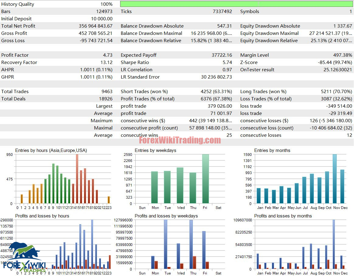This screenshot has width=354, height=276.
Task: Click the Entries by months chart title
Action: click(272, 150)
